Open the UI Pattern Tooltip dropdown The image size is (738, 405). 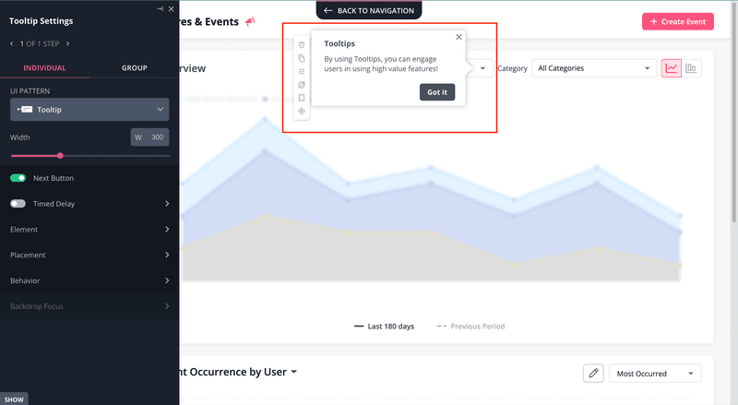[89, 110]
